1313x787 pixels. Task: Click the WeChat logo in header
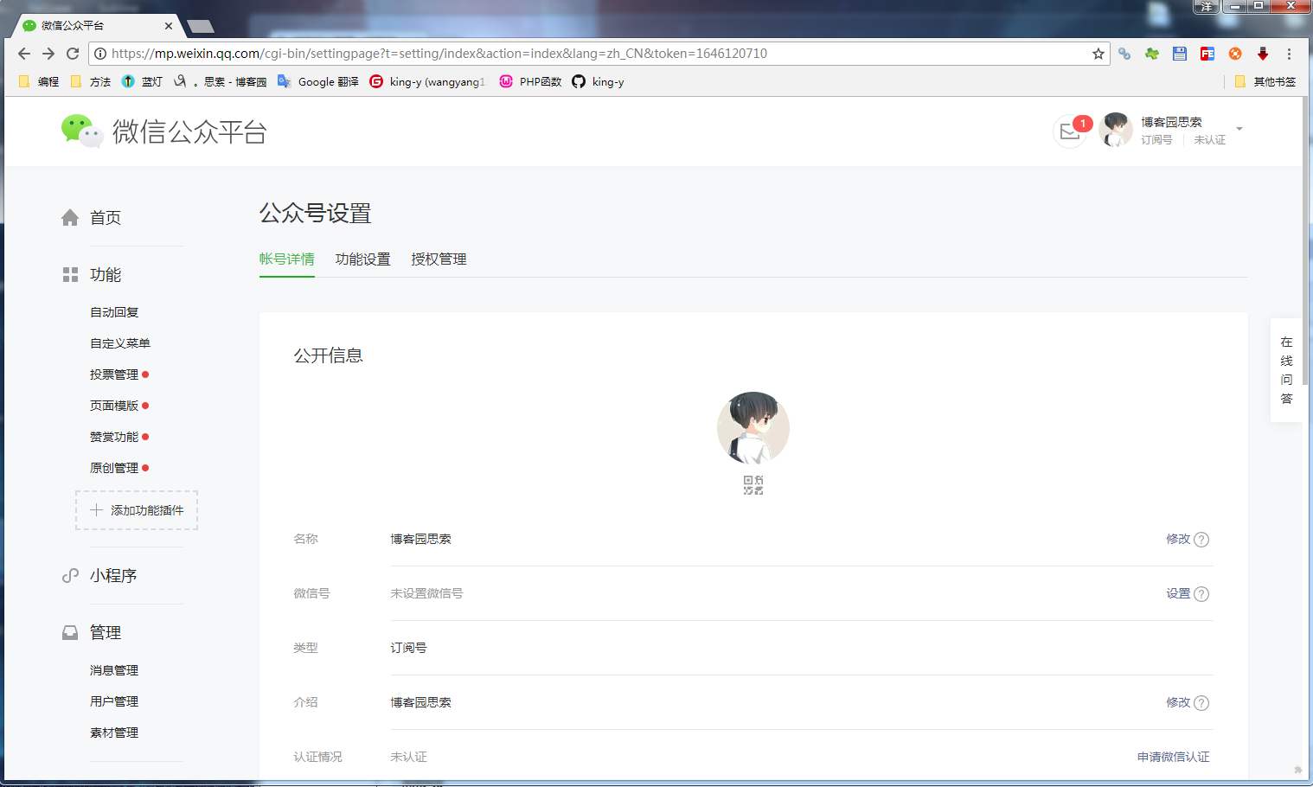tap(81, 131)
